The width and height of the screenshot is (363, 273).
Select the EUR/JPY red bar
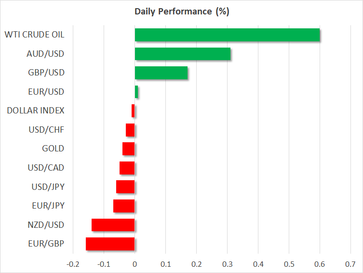tap(124, 206)
